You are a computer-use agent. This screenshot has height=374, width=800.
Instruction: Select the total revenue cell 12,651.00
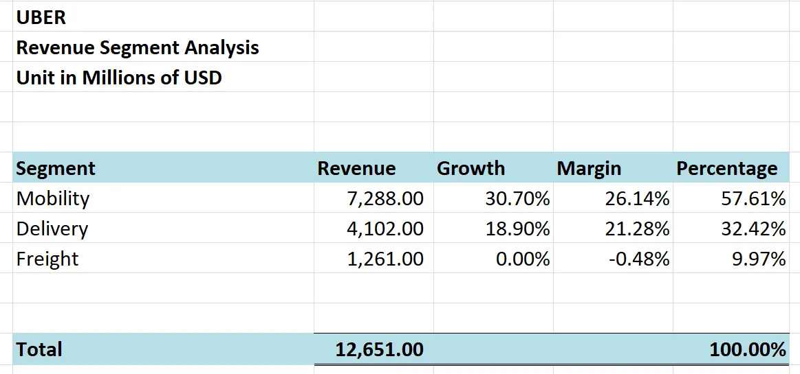pos(380,349)
